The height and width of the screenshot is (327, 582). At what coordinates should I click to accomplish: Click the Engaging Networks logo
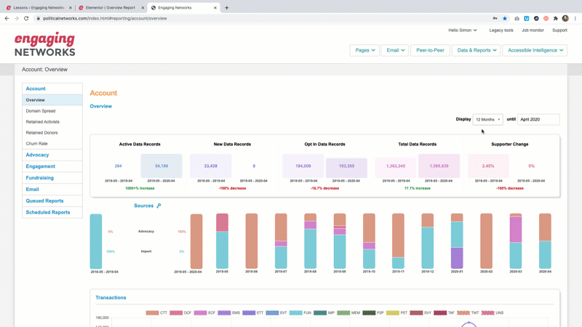(44, 44)
